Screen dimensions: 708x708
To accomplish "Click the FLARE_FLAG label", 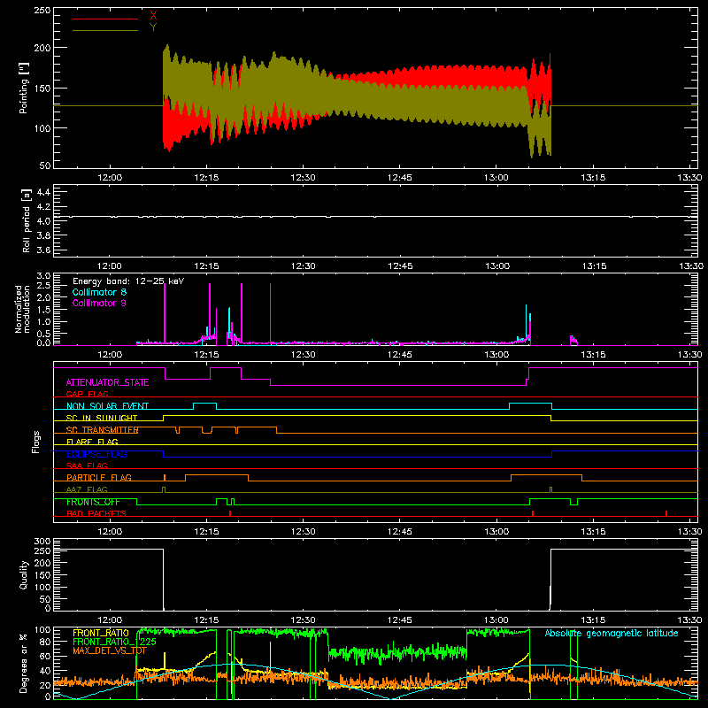I will click(92, 442).
